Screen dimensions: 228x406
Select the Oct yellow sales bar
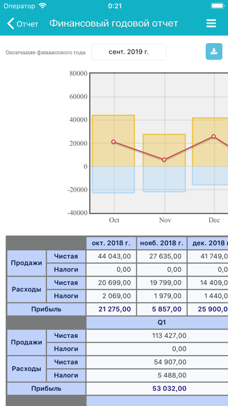tap(113, 141)
